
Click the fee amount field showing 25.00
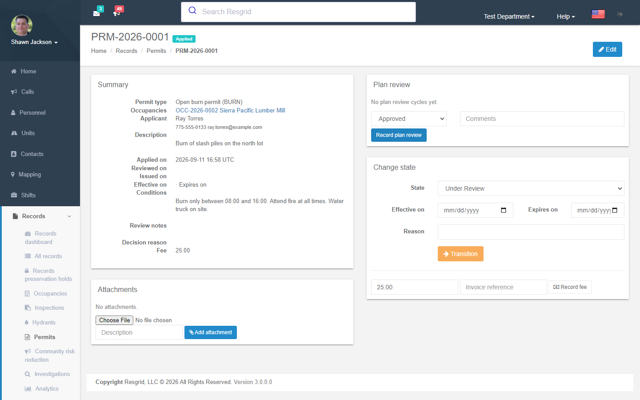pyautogui.click(x=415, y=287)
